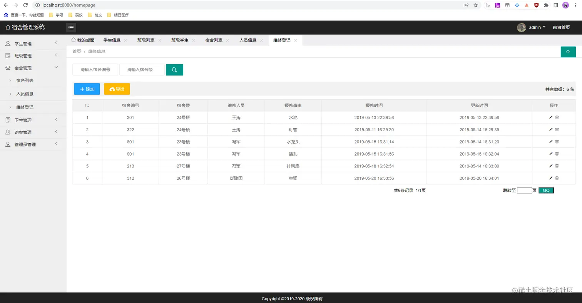Click the 报修时间 column header
The image size is (582, 303).
point(374,105)
